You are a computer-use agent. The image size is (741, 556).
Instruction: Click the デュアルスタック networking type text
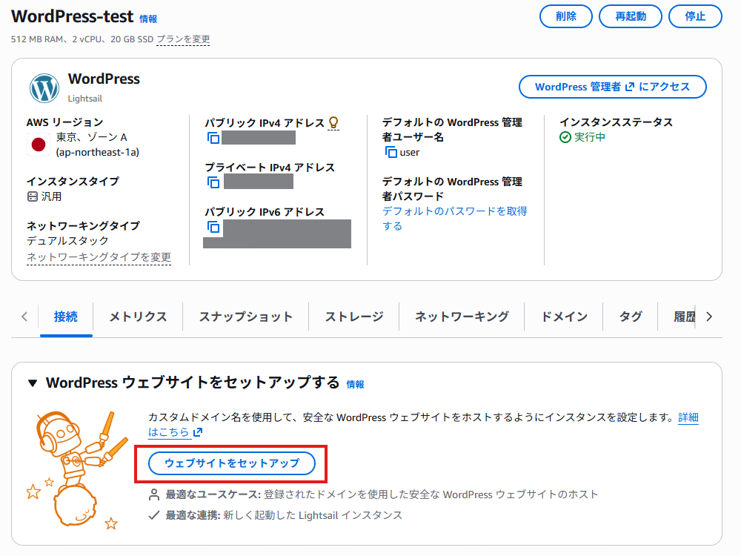pos(67,241)
